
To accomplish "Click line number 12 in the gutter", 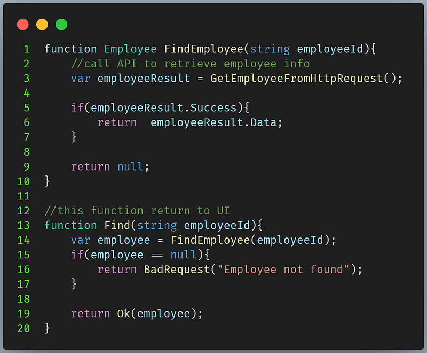I will 23,211.
